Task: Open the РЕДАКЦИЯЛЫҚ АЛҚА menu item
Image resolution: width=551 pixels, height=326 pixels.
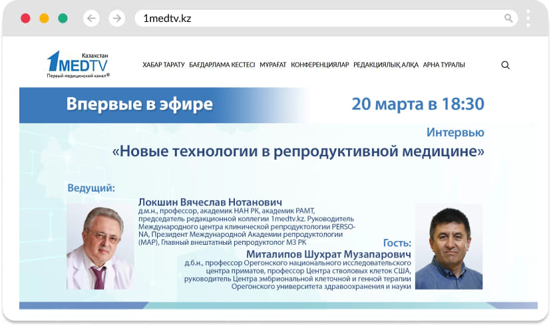Action: click(x=386, y=65)
